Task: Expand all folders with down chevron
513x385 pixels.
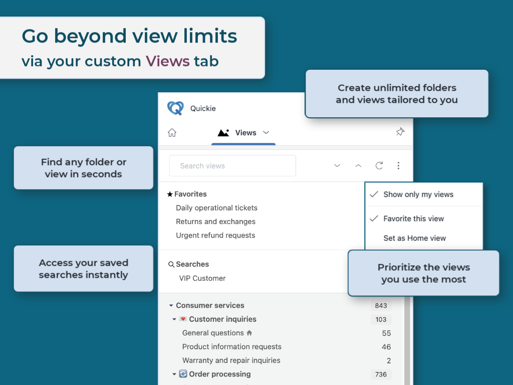Action: tap(337, 166)
